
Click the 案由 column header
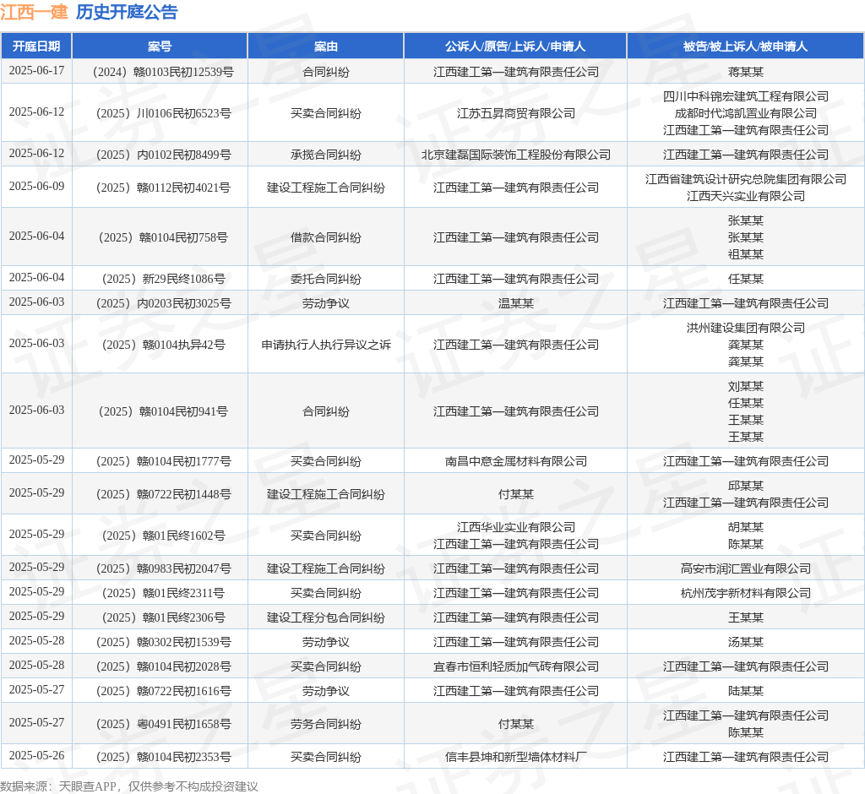[325, 46]
